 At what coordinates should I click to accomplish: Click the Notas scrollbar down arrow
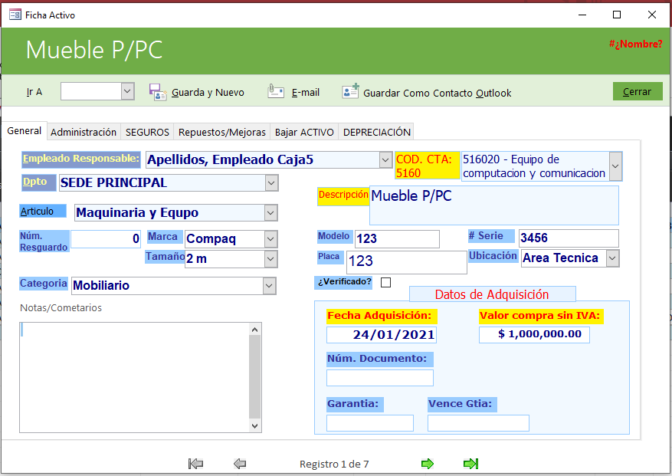pos(256,425)
